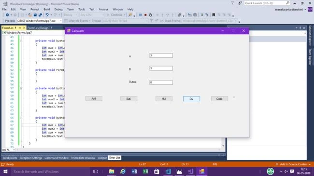Viewport: 314px width, 176px height.
Task: Click the user account badge MP
Action: point(310,9)
